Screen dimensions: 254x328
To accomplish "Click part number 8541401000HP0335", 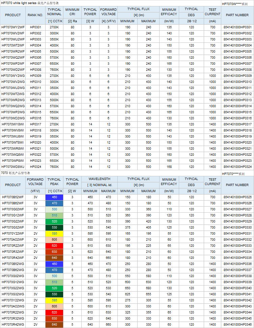I will 237,258.
